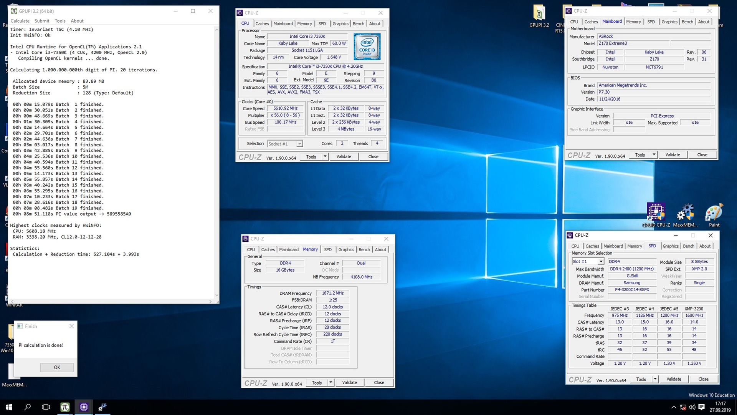The image size is (737, 415).
Task: Open the GPUPI 3.2 desktop shortcut icon
Action: [x=539, y=16]
